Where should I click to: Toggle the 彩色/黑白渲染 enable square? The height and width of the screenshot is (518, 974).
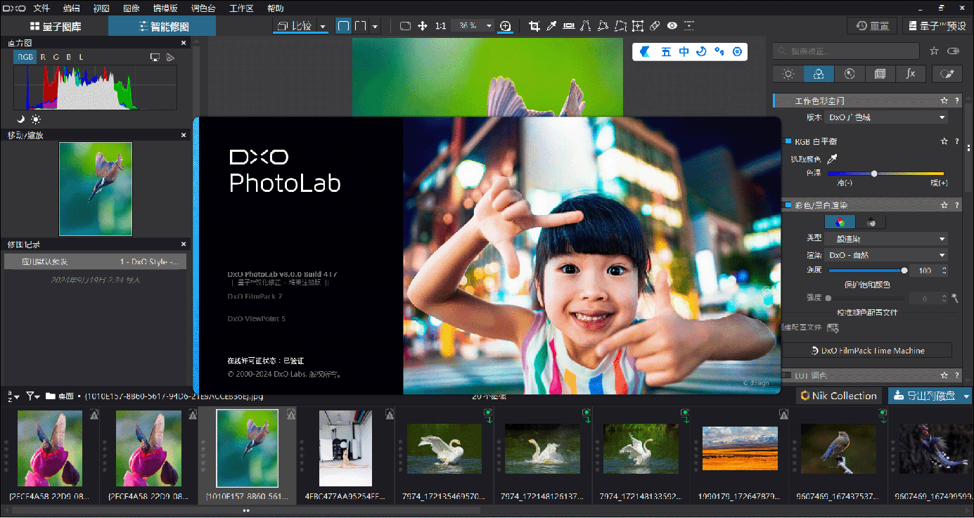pyautogui.click(x=788, y=205)
